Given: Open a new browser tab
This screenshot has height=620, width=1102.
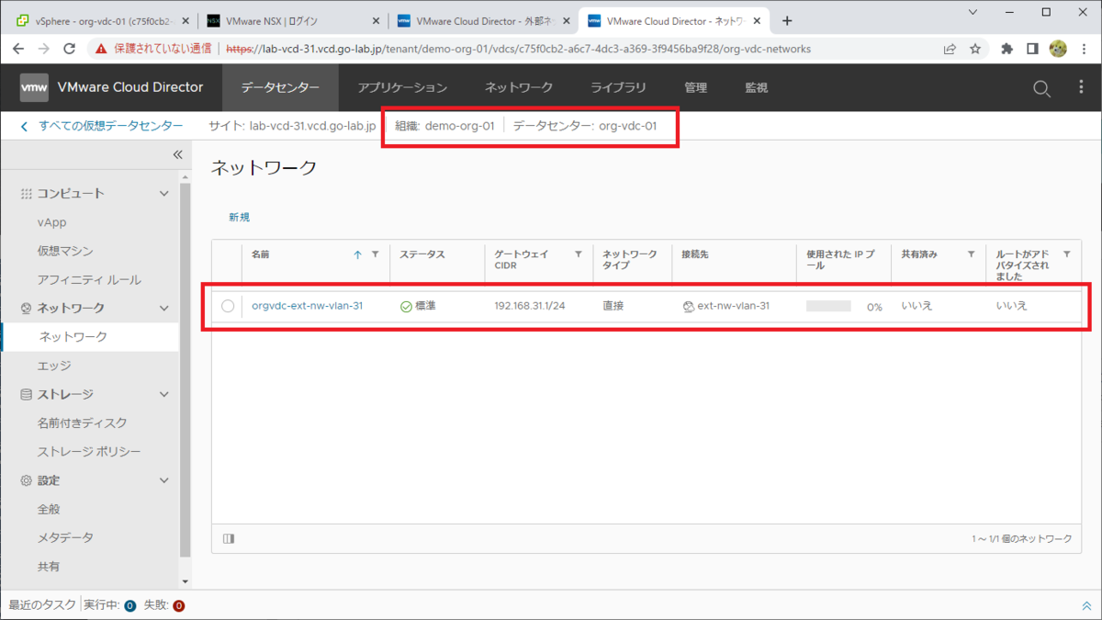Looking at the screenshot, I should click(787, 20).
